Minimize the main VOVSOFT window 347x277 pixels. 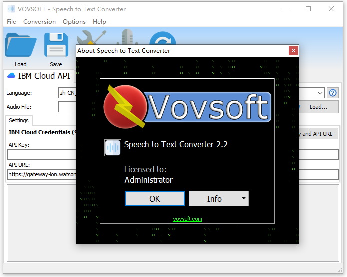click(286, 9)
